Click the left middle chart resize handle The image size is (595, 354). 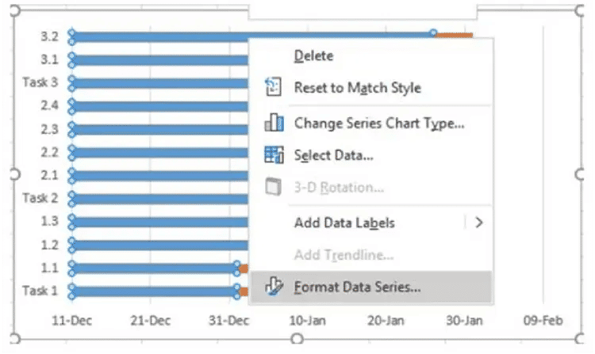14,174
